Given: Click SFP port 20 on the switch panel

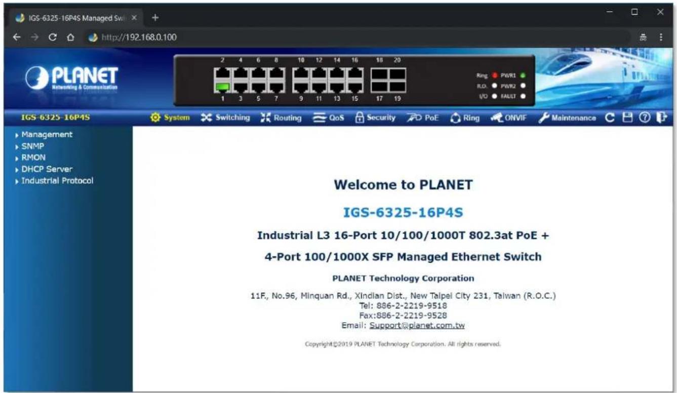Looking at the screenshot, I should pos(397,74).
